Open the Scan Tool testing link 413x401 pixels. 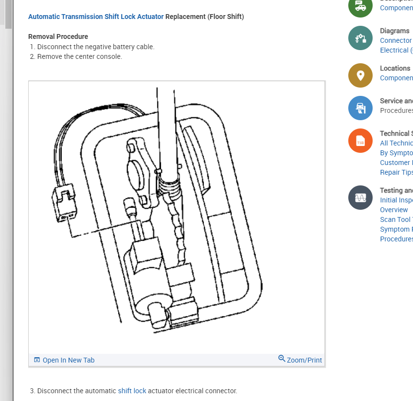pyautogui.click(x=396, y=219)
